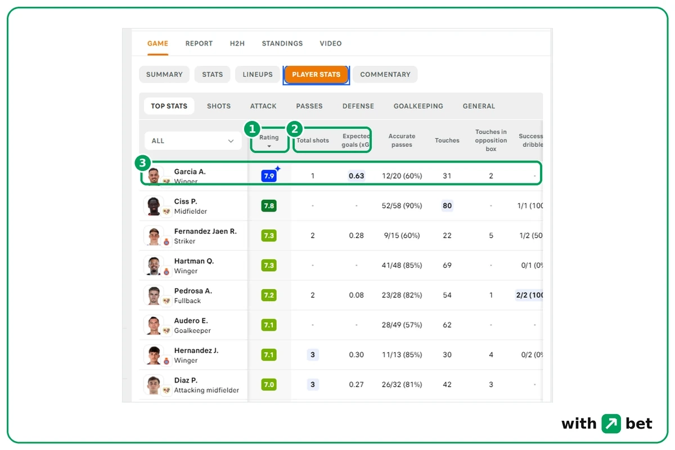Image resolution: width=675 pixels, height=450 pixels.
Task: Switch to the DEFENSE stats category
Action: [358, 106]
